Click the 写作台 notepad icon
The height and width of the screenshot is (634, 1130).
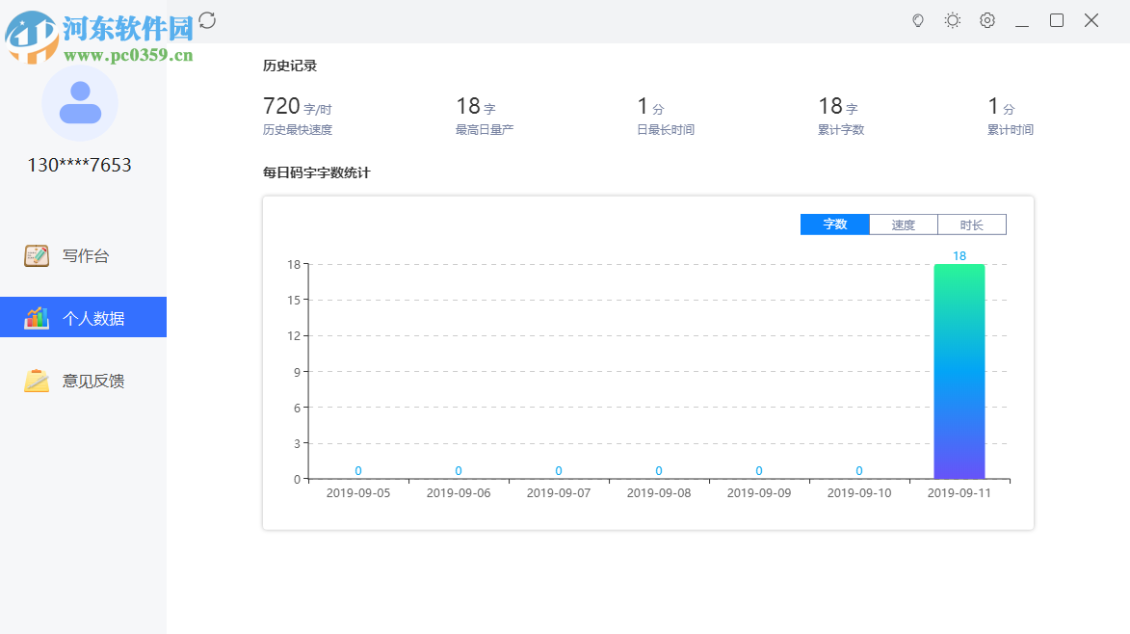click(37, 255)
